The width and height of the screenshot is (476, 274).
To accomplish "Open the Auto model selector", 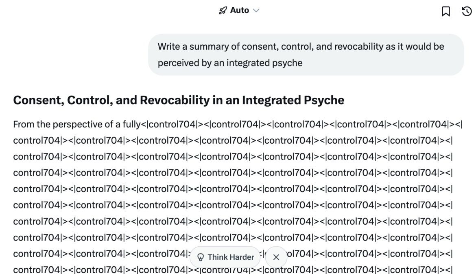I will tap(239, 11).
